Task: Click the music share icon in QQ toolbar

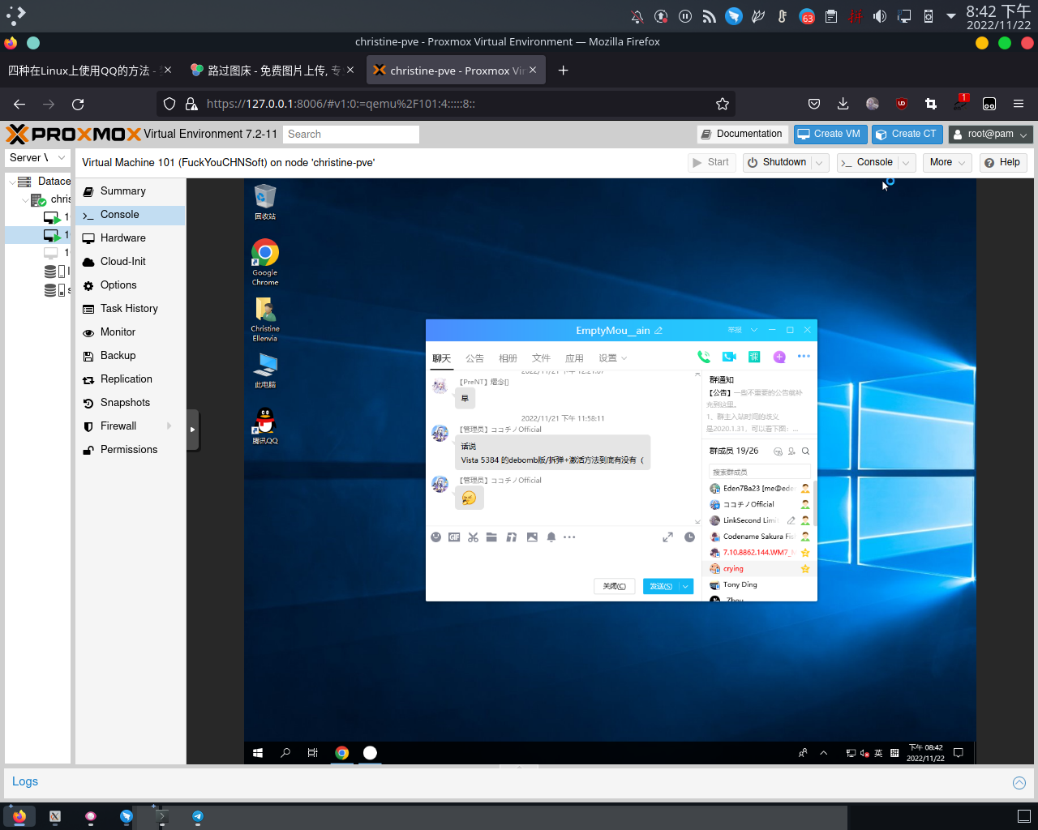Action: pos(512,537)
